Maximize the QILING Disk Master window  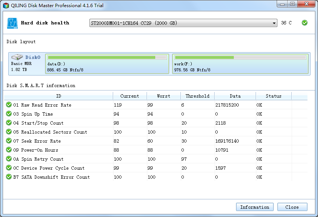[292, 4]
